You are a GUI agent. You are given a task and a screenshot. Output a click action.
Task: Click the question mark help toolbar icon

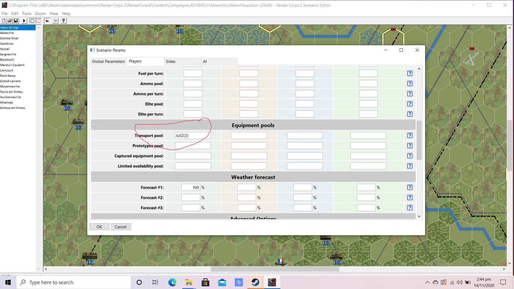click(63, 21)
